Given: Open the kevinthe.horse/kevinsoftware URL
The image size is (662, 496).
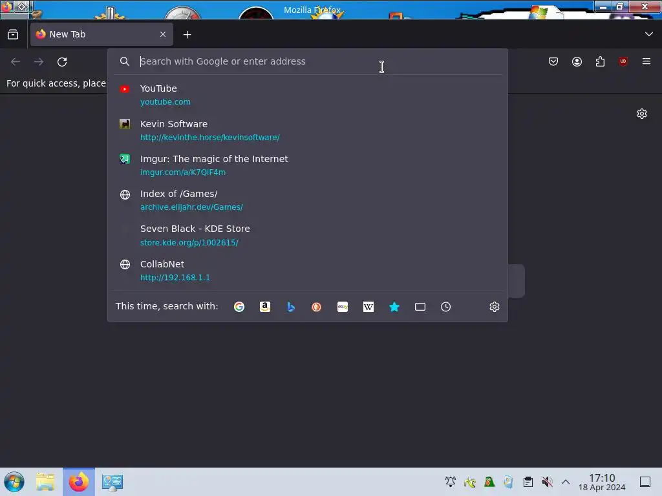Looking at the screenshot, I should [x=210, y=138].
